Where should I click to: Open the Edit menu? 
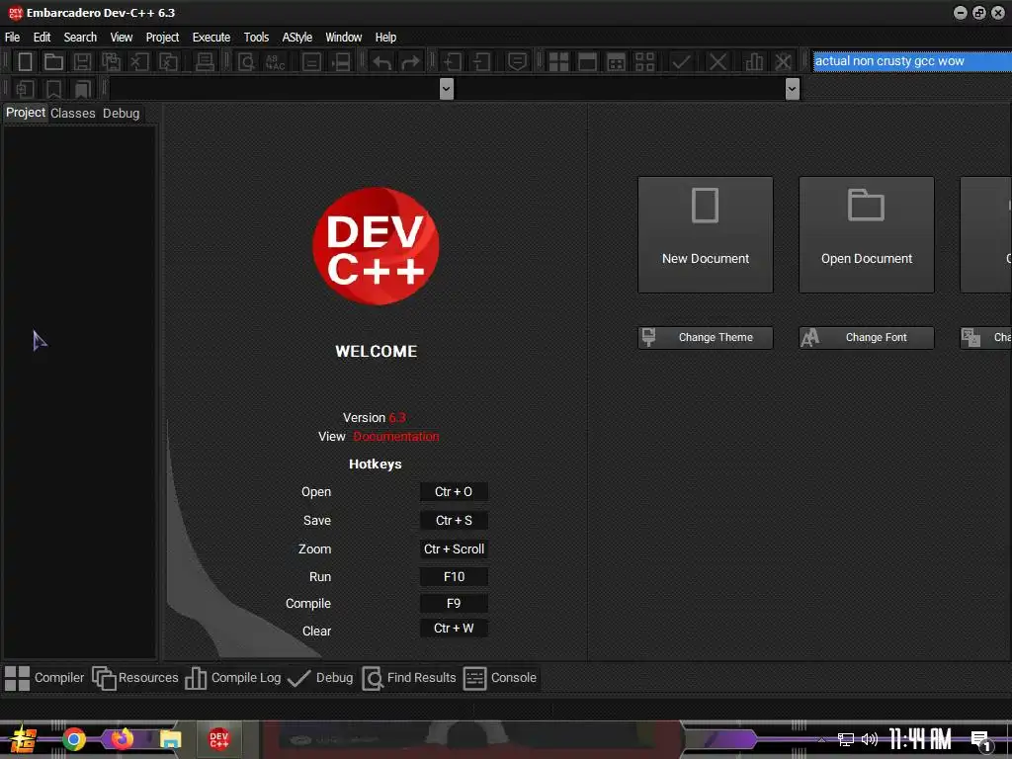point(42,38)
